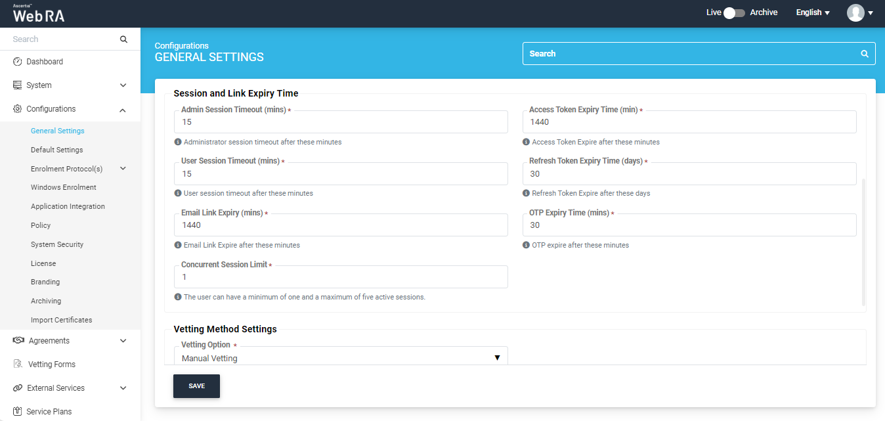Screen dimensions: 885x421
Task: Click the Vetting Forms document icon
Action: pos(18,365)
